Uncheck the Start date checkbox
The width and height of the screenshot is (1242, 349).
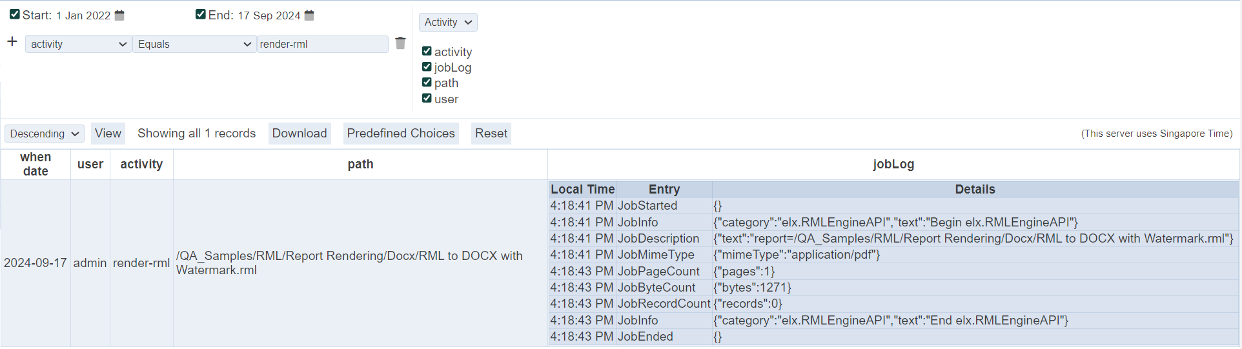click(15, 14)
